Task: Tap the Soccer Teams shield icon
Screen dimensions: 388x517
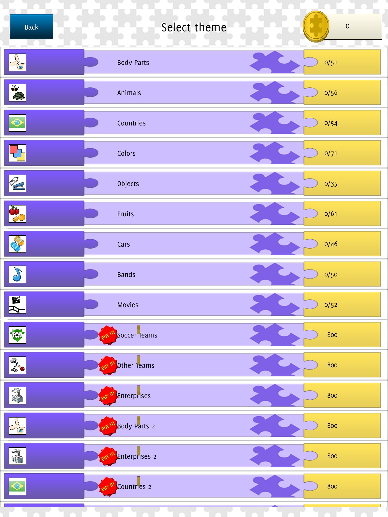Action: coord(17,335)
